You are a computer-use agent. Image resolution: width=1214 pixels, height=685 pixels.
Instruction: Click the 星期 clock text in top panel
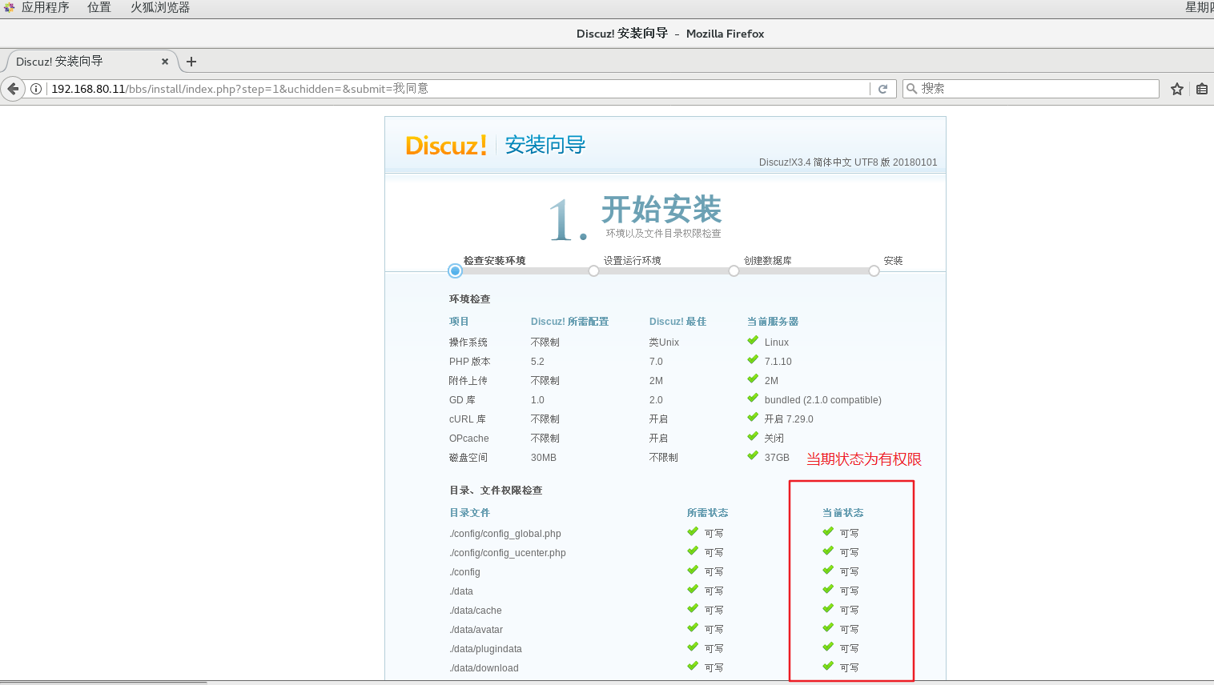point(1200,7)
